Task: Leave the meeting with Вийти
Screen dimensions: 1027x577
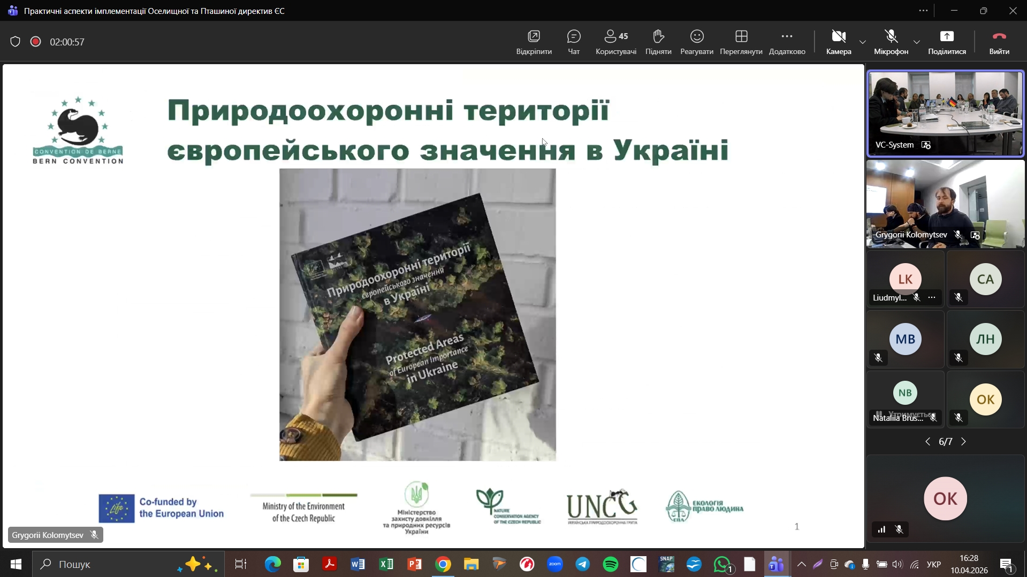Action: (999, 42)
